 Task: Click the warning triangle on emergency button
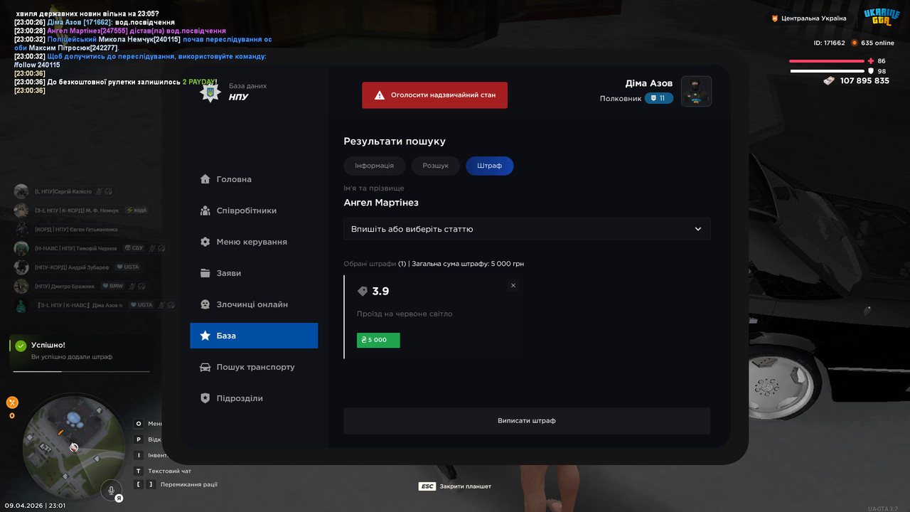380,95
